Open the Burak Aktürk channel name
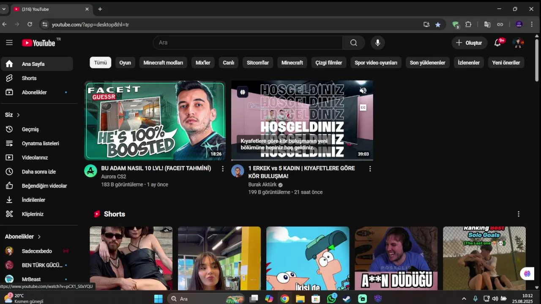541x304 pixels. tap(262, 185)
